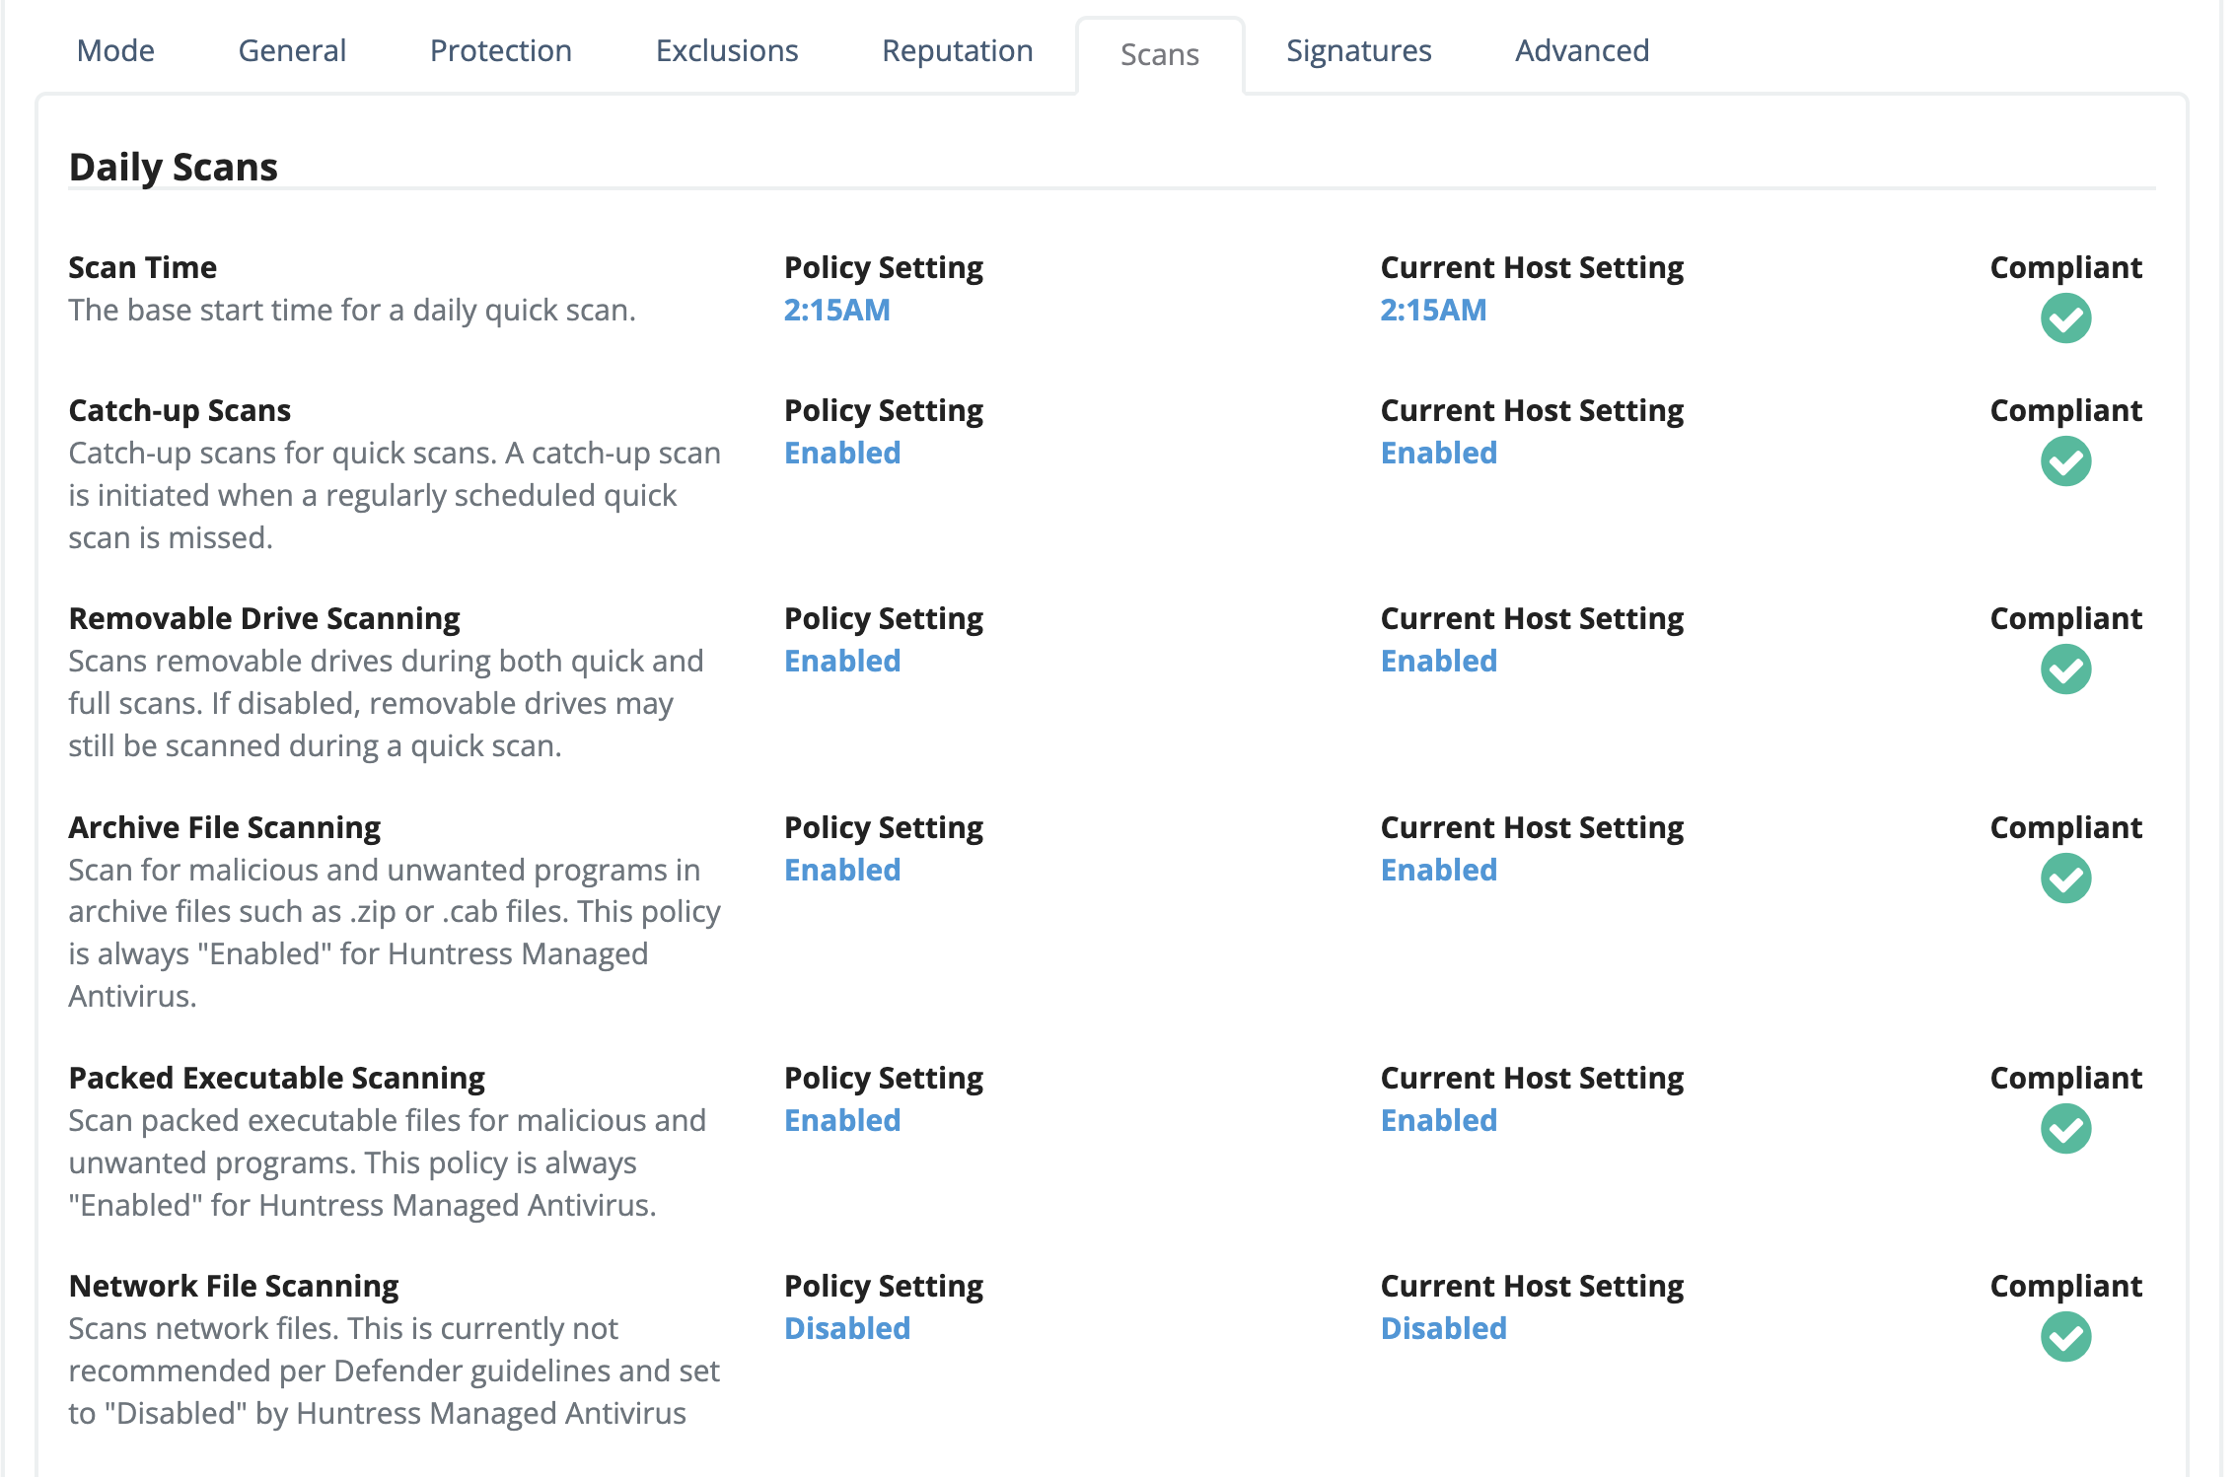The width and height of the screenshot is (2237, 1477).
Task: Click Archive File Scanning host Enabled value
Action: click(1439, 870)
